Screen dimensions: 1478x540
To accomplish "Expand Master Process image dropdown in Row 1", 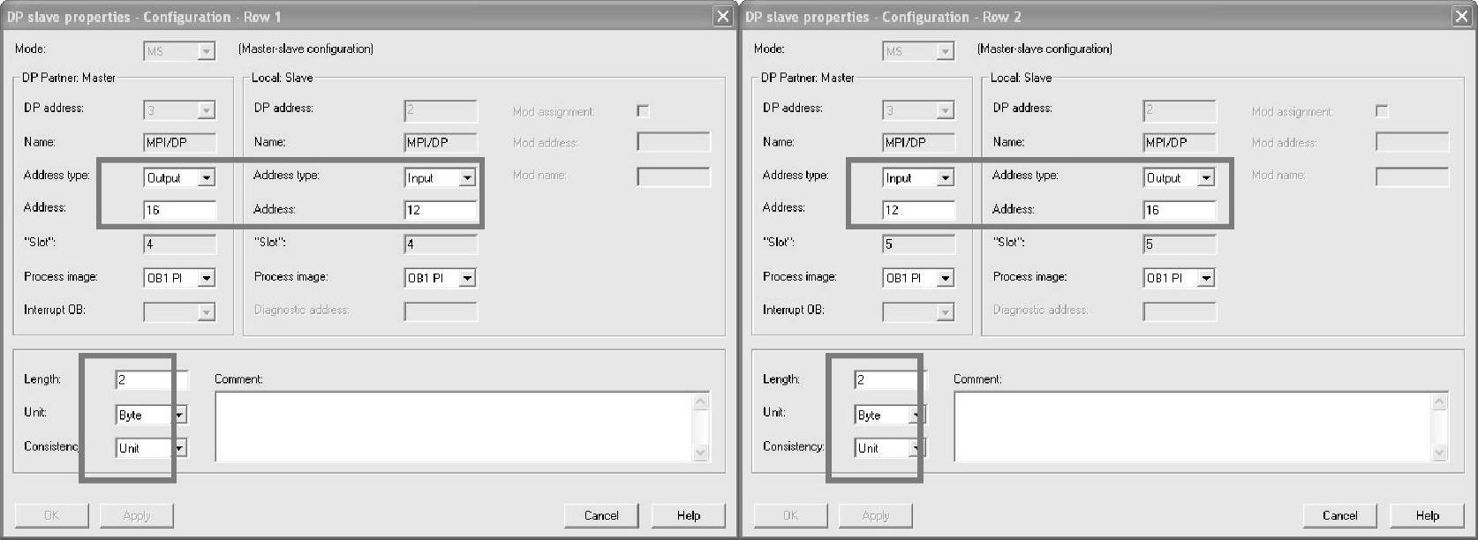I will [x=206, y=278].
